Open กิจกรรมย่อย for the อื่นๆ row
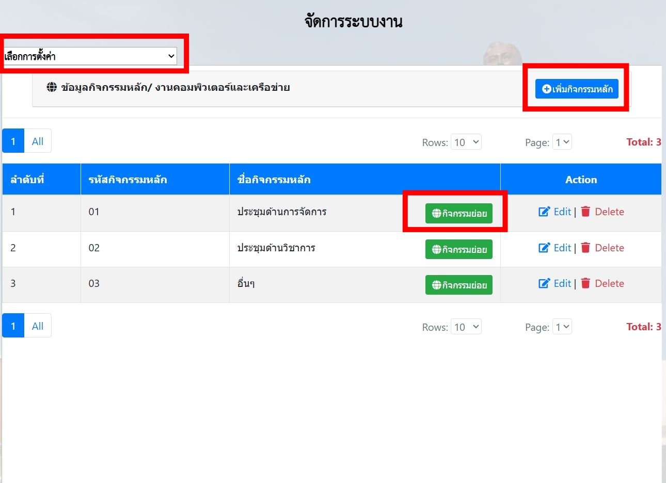 [458, 285]
